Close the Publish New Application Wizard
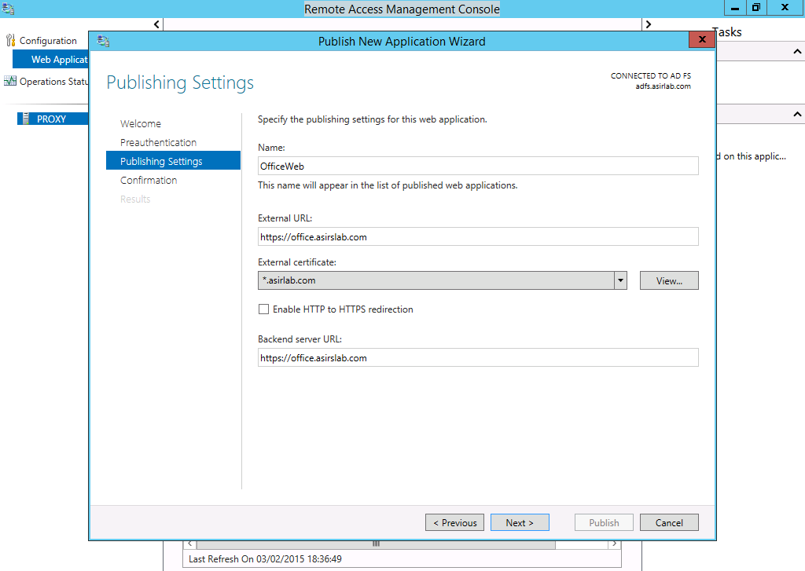The width and height of the screenshot is (805, 571). [x=702, y=39]
